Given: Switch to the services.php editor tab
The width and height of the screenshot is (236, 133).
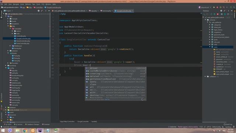Looking at the screenshot, I should (x=107, y=11).
